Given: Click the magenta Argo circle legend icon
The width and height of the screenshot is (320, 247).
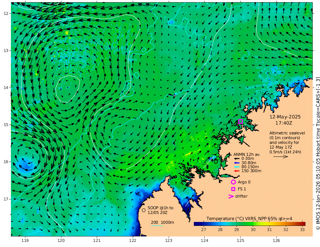Looking at the screenshot, I should point(233,182).
